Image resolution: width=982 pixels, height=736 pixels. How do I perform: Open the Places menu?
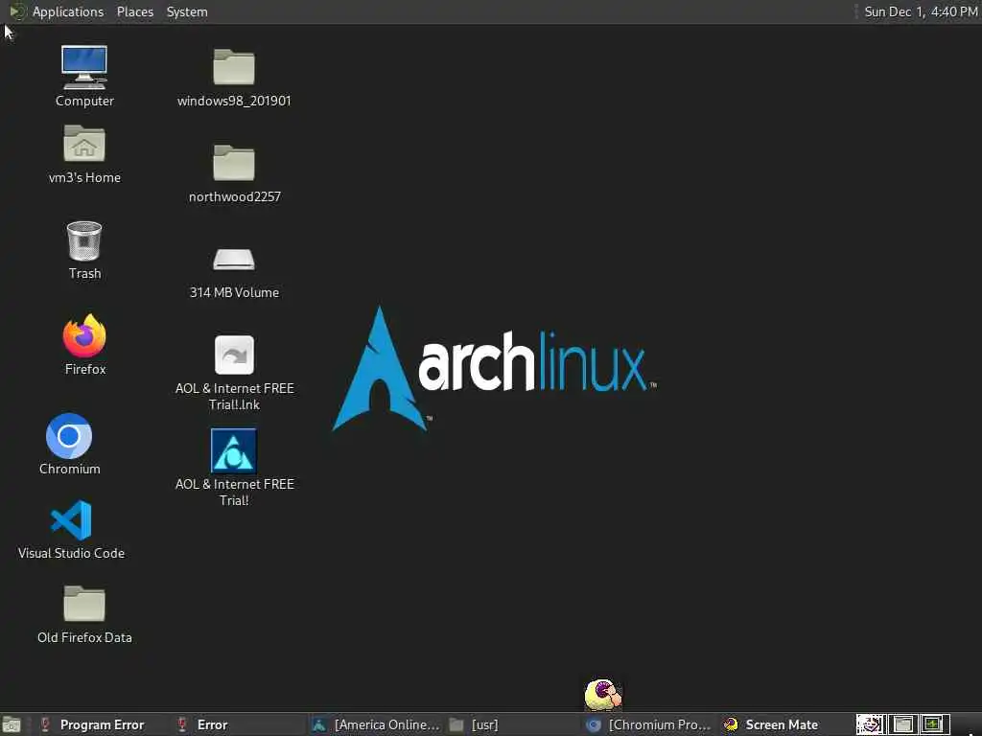[134, 11]
